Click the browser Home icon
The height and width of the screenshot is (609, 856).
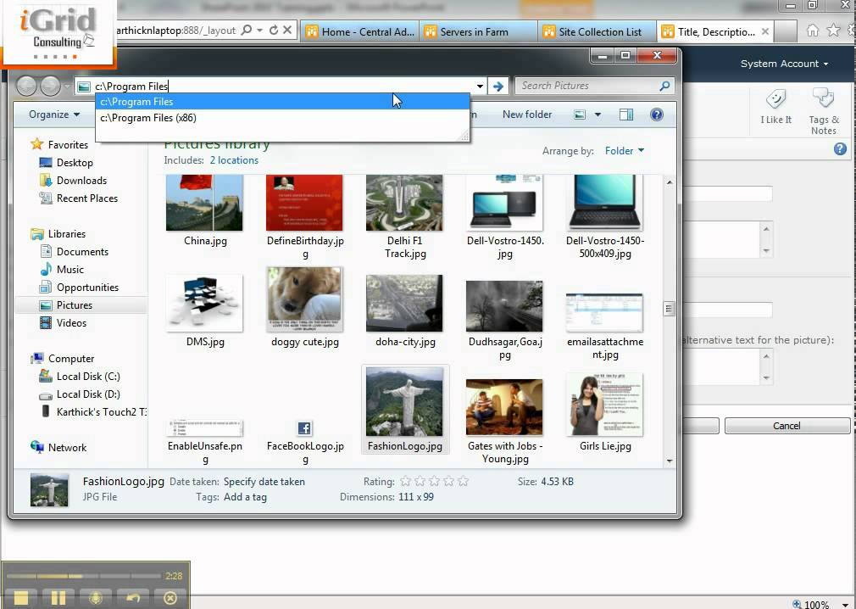coord(812,31)
